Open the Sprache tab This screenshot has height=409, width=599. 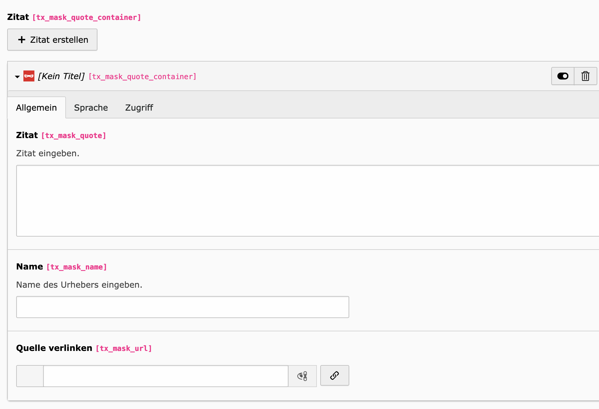point(91,107)
